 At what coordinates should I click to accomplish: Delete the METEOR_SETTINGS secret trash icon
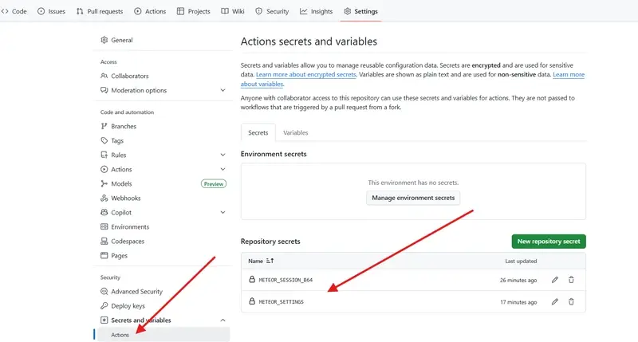pyautogui.click(x=571, y=301)
